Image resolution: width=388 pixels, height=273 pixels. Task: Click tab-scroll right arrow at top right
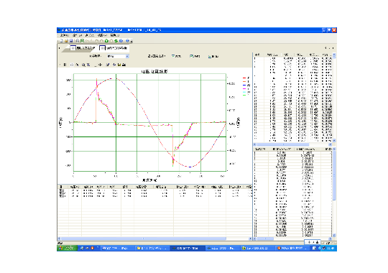tap(333, 48)
